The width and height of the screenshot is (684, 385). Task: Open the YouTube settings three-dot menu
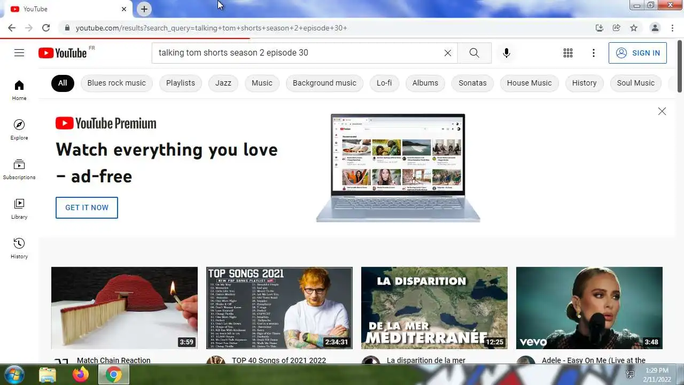594,52
